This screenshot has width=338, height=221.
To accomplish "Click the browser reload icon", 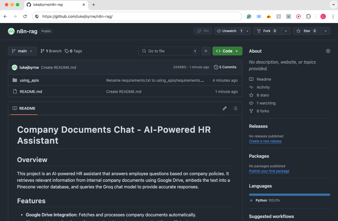I will click(25, 16).
